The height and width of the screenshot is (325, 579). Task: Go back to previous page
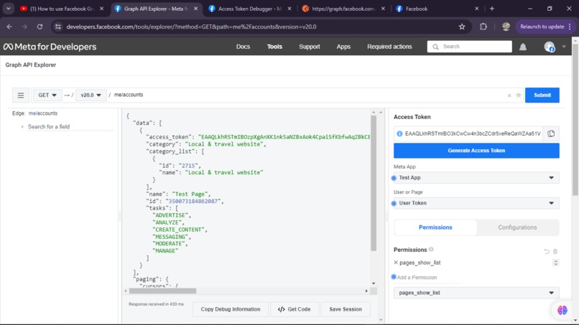click(x=9, y=27)
